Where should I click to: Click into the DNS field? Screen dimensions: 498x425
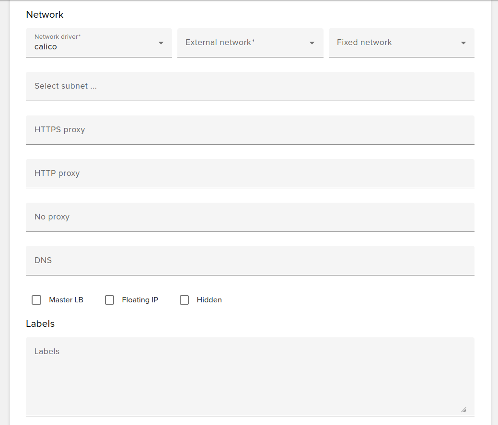click(x=249, y=260)
